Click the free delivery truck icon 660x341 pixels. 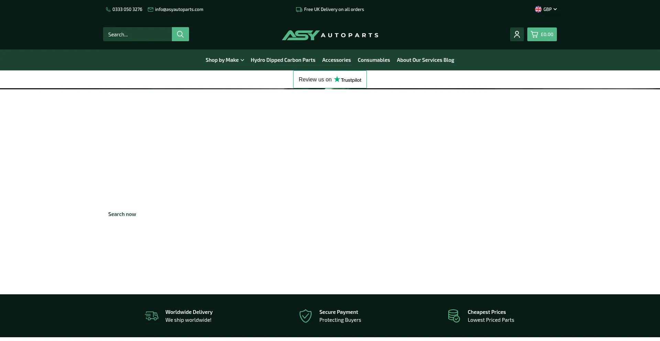point(298,9)
